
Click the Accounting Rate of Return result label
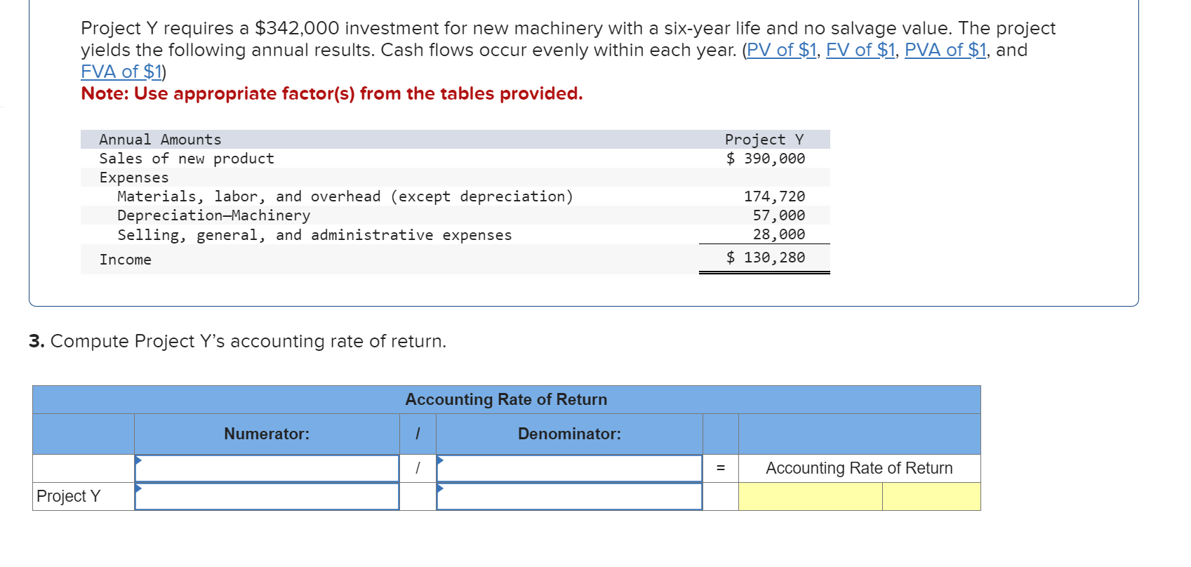click(x=859, y=468)
